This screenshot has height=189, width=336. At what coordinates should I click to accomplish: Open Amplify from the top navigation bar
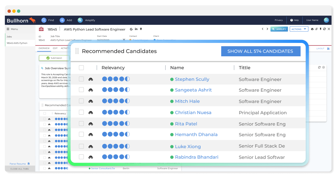click(x=87, y=20)
